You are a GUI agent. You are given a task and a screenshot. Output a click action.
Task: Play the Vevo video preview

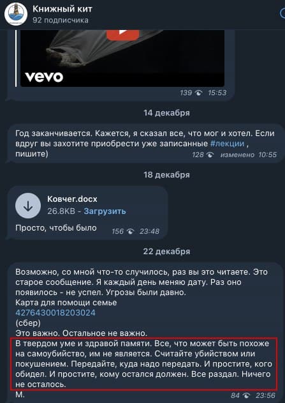pos(123,34)
